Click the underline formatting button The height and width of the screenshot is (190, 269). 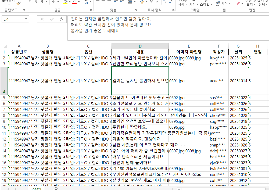pos(42,2)
